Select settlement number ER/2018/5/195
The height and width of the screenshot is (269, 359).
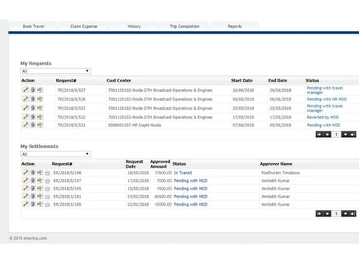pyautogui.click(x=67, y=189)
